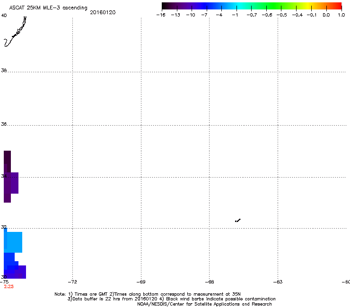The width and height of the screenshot is (350, 307).
Task: Click the "-10" color scale label
Action: [191, 15]
